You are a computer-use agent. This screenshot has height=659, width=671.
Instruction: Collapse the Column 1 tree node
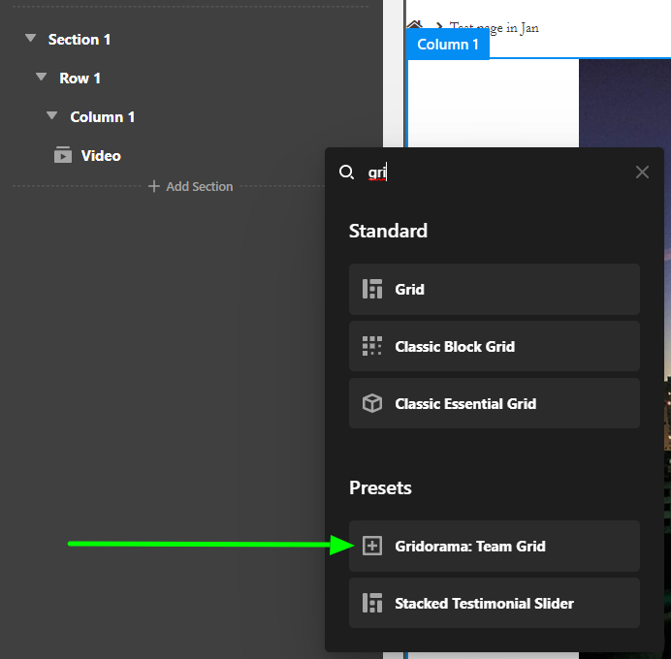(52, 116)
